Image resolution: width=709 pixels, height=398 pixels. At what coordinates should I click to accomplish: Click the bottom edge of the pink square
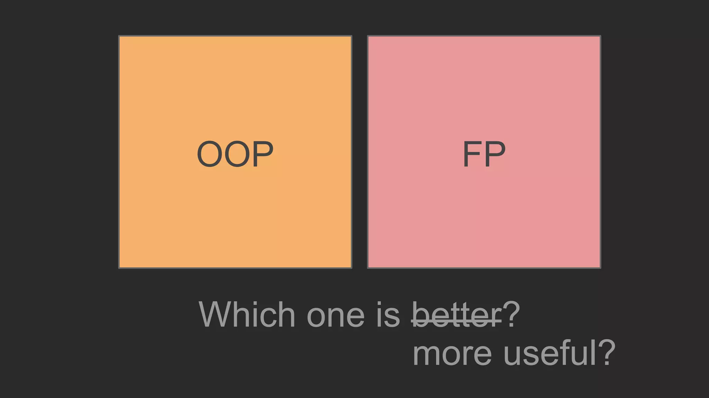coord(484,267)
